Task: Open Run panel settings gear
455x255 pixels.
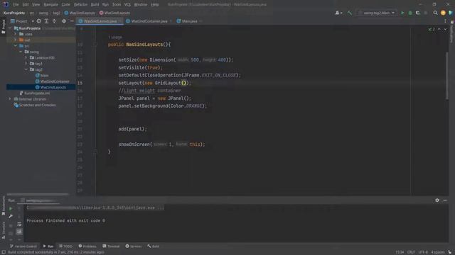Action: (x=437, y=200)
